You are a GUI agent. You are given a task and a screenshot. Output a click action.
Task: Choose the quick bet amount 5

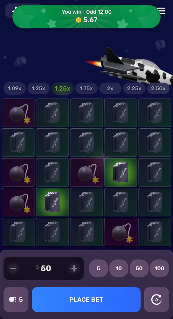99,268
